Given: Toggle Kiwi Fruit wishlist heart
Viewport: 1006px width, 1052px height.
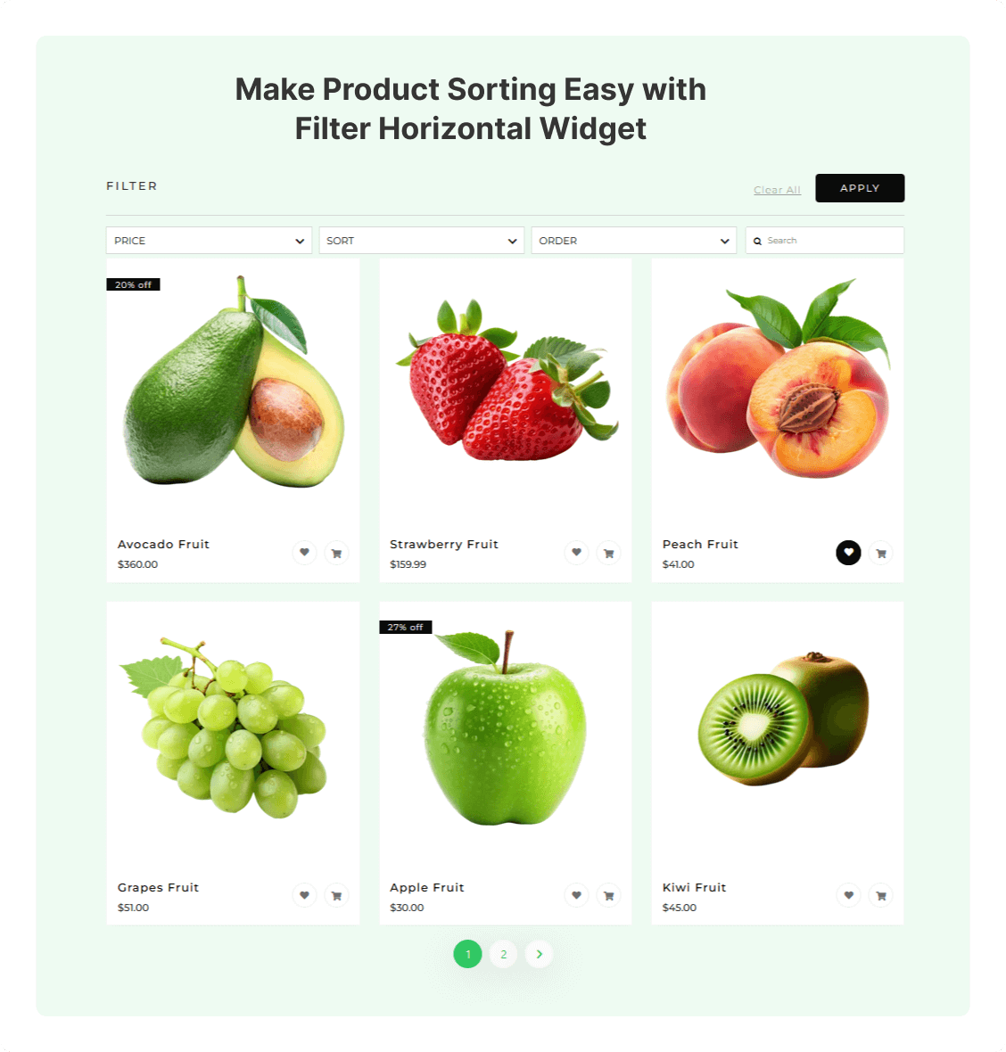Looking at the screenshot, I should (848, 895).
